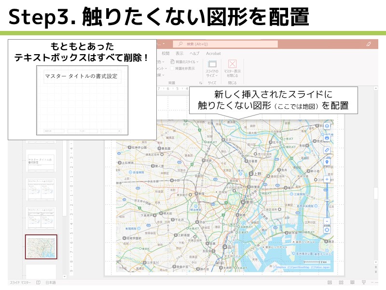This screenshot has width=386, height=290.
Task: Open the 校閲 ribbon tab
Action: [165, 53]
